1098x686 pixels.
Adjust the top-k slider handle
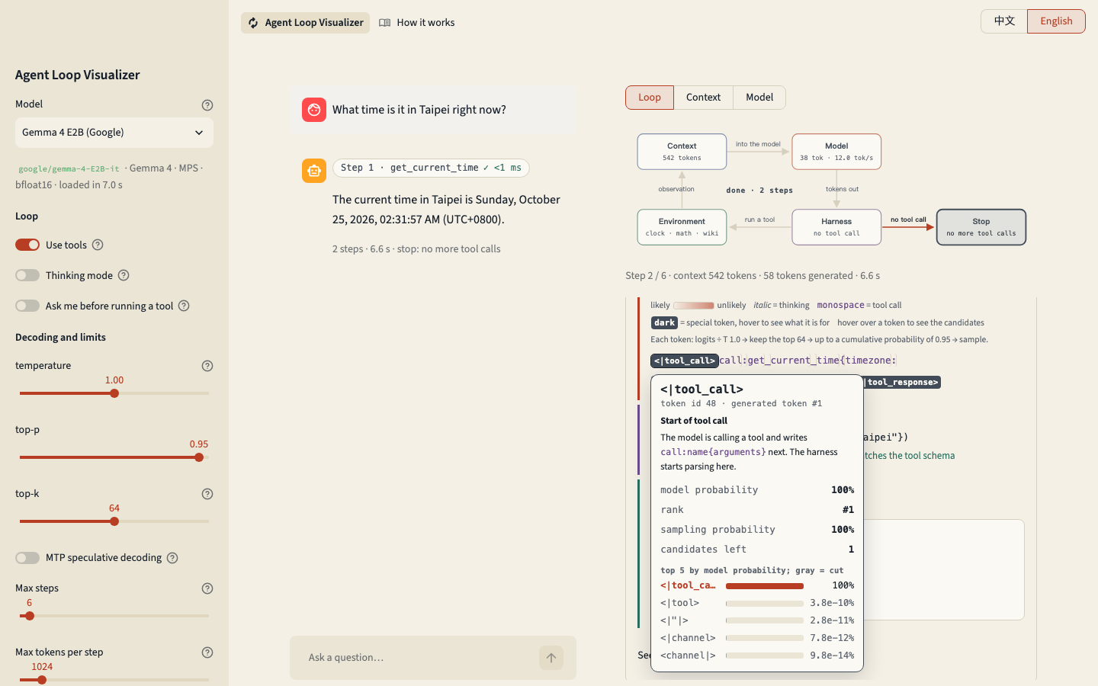pos(114,521)
